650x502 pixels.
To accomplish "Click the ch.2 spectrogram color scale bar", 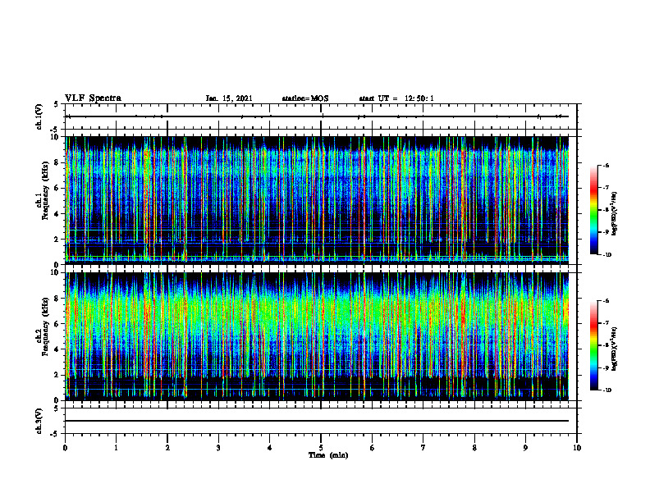I will coord(593,345).
